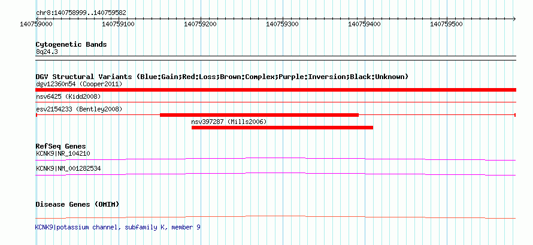This screenshot has height=245, width=533.
Task: Select the magenta NR_104210 gene track line
Action: click(275, 159)
